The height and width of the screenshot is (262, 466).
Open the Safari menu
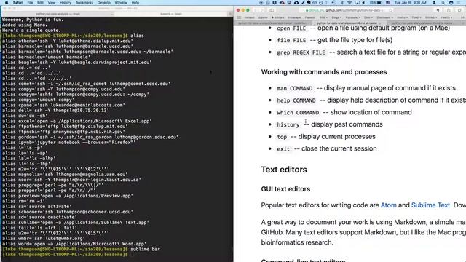pyautogui.click(x=17, y=3)
